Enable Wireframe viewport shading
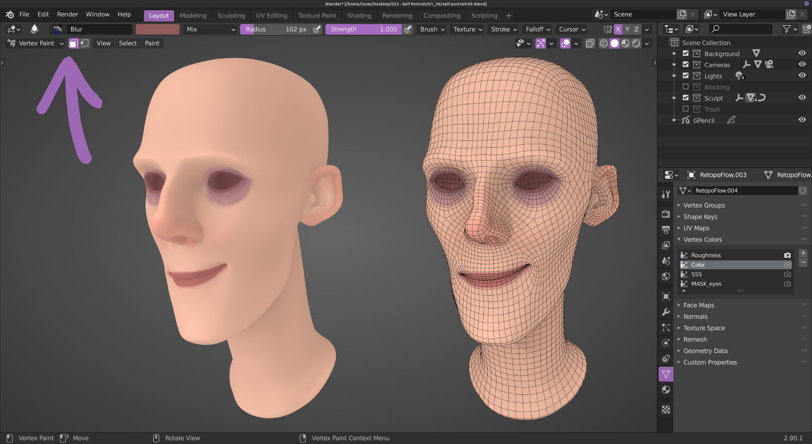The width and height of the screenshot is (812, 444). pyautogui.click(x=604, y=43)
